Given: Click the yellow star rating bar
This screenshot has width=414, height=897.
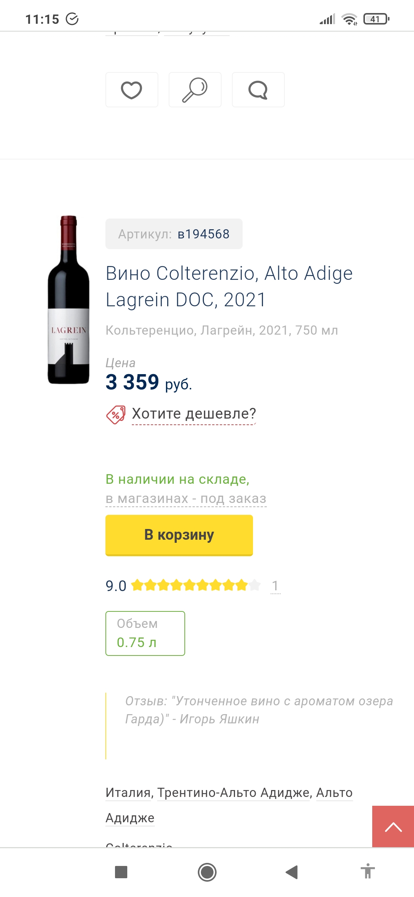Looking at the screenshot, I should click(x=196, y=586).
